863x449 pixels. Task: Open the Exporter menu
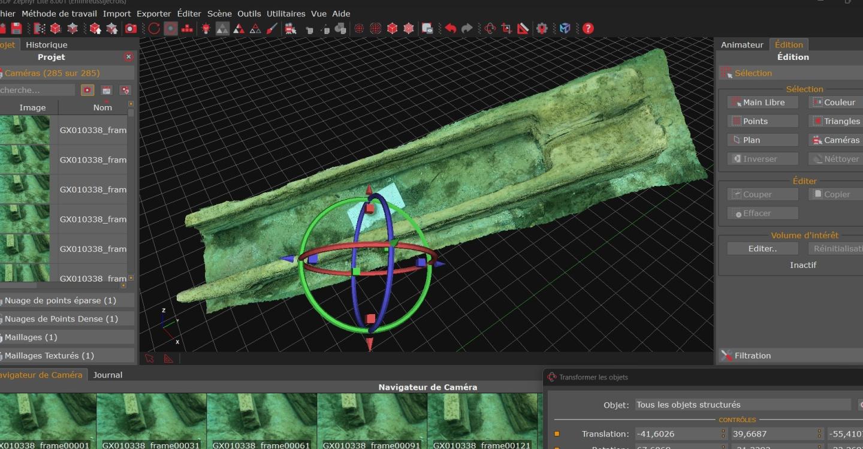pyautogui.click(x=153, y=13)
